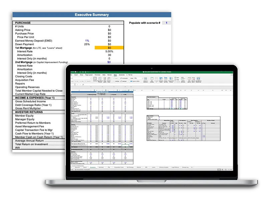Screen dimensions: 269x200
Task: Click the View Macros icon
Action: point(189,78)
